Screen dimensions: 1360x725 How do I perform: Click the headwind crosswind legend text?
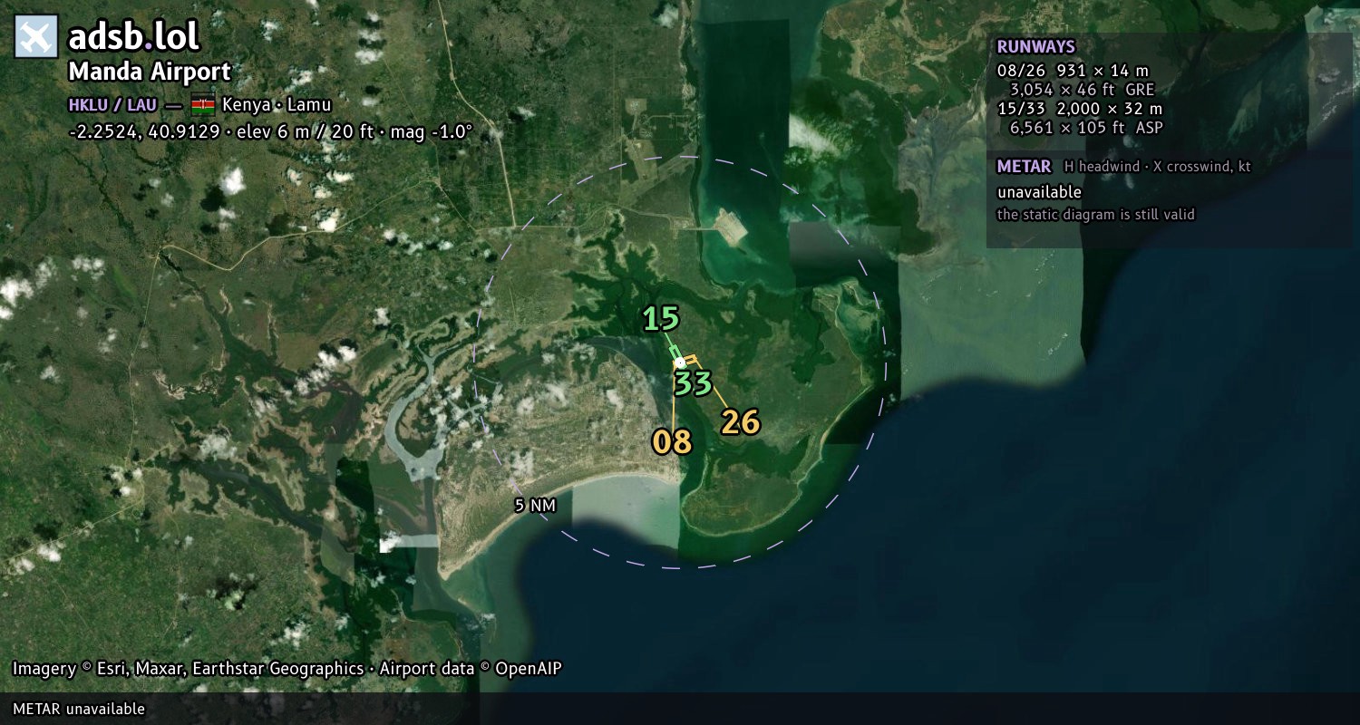(1158, 167)
